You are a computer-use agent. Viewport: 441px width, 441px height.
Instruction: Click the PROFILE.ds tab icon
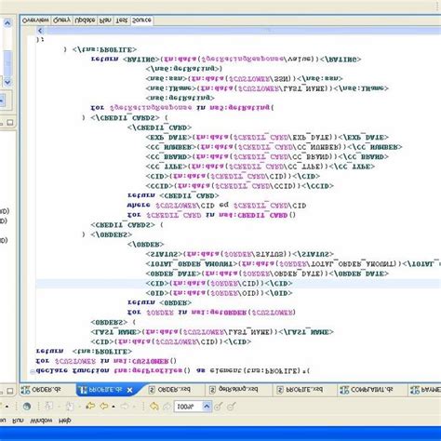tap(83, 390)
